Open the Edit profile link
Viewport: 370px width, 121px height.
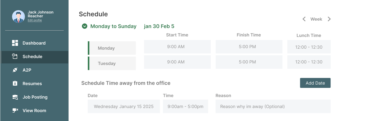click(35, 20)
